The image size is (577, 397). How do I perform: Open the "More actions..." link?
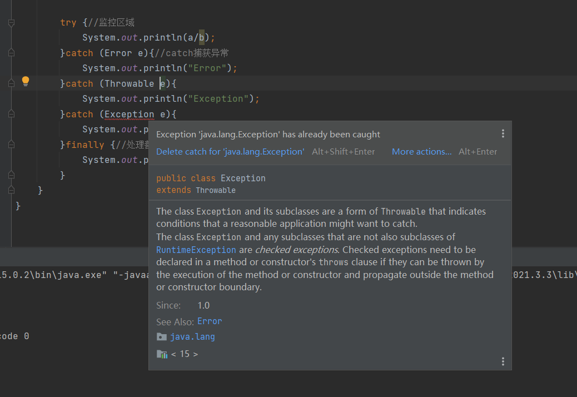point(421,152)
